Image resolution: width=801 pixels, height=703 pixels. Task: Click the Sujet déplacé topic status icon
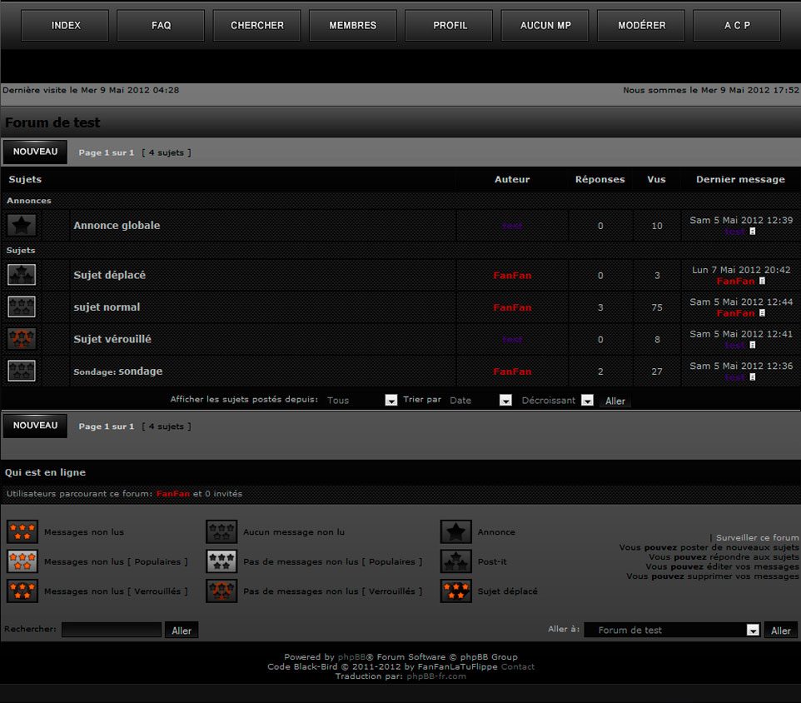click(x=22, y=275)
